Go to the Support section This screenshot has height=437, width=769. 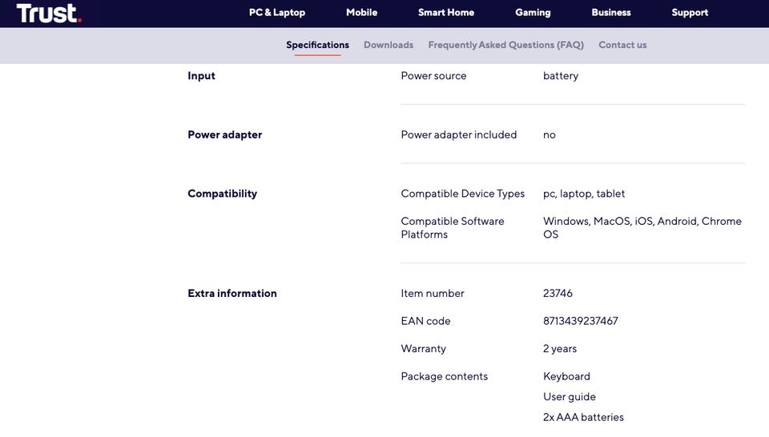point(690,13)
